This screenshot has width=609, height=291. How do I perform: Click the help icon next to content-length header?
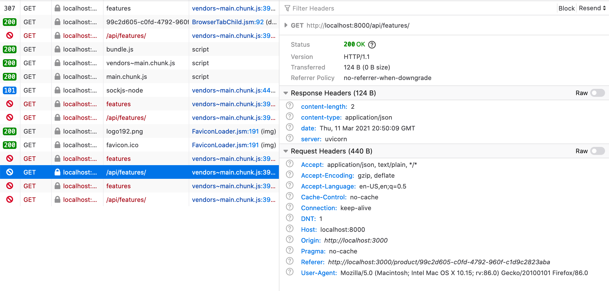click(289, 105)
